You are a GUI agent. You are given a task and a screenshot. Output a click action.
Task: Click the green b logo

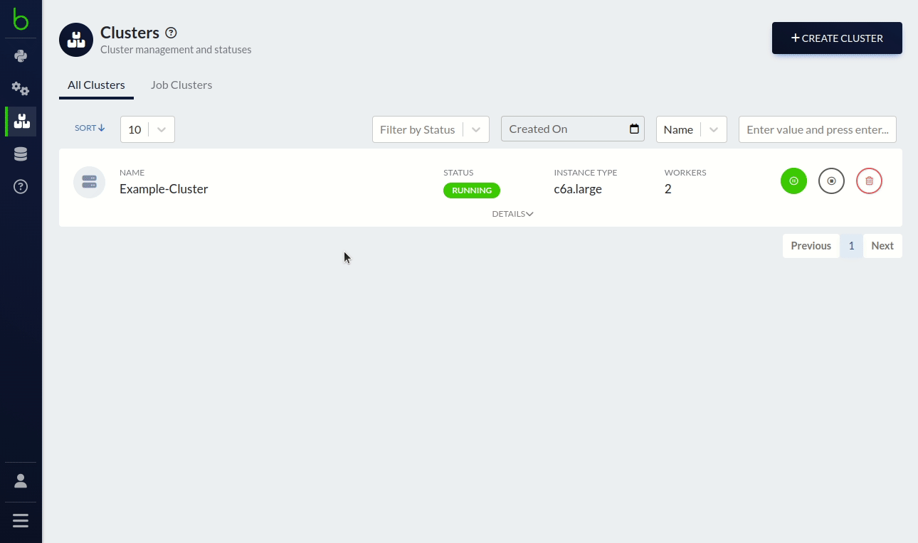click(x=21, y=20)
